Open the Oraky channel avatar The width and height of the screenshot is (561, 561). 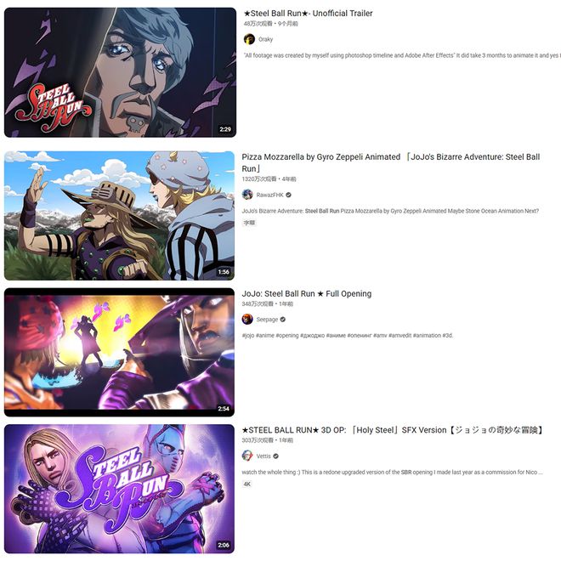pos(249,39)
